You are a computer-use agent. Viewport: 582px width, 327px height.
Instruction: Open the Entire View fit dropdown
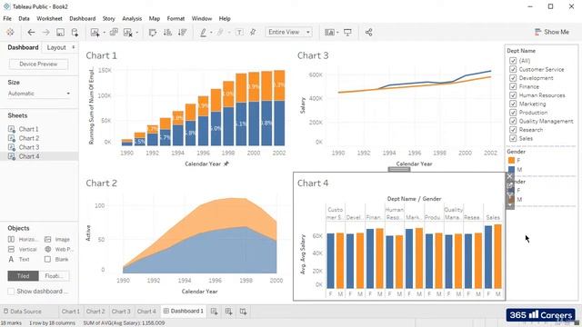pyautogui.click(x=288, y=33)
